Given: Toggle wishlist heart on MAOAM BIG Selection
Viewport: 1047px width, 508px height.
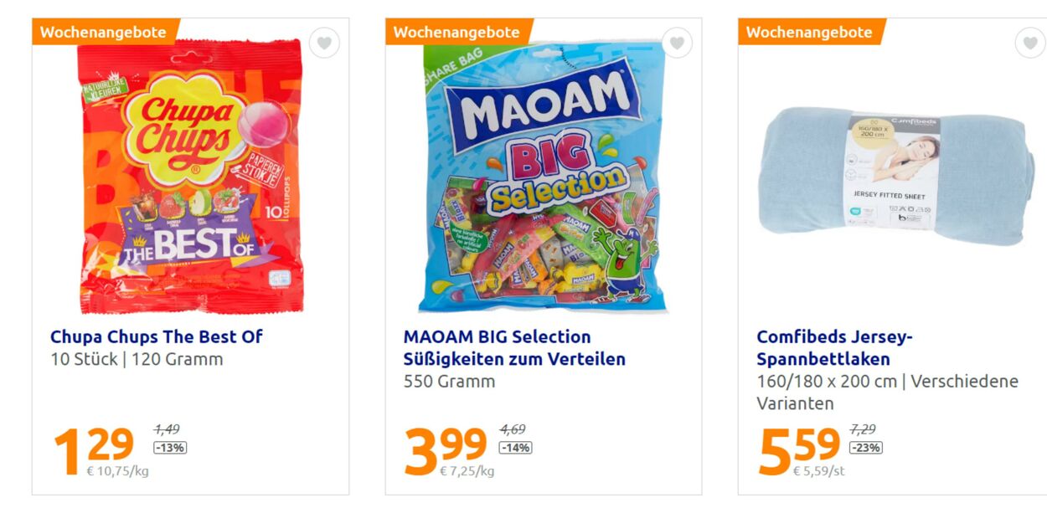Looking at the screenshot, I should pos(677,43).
